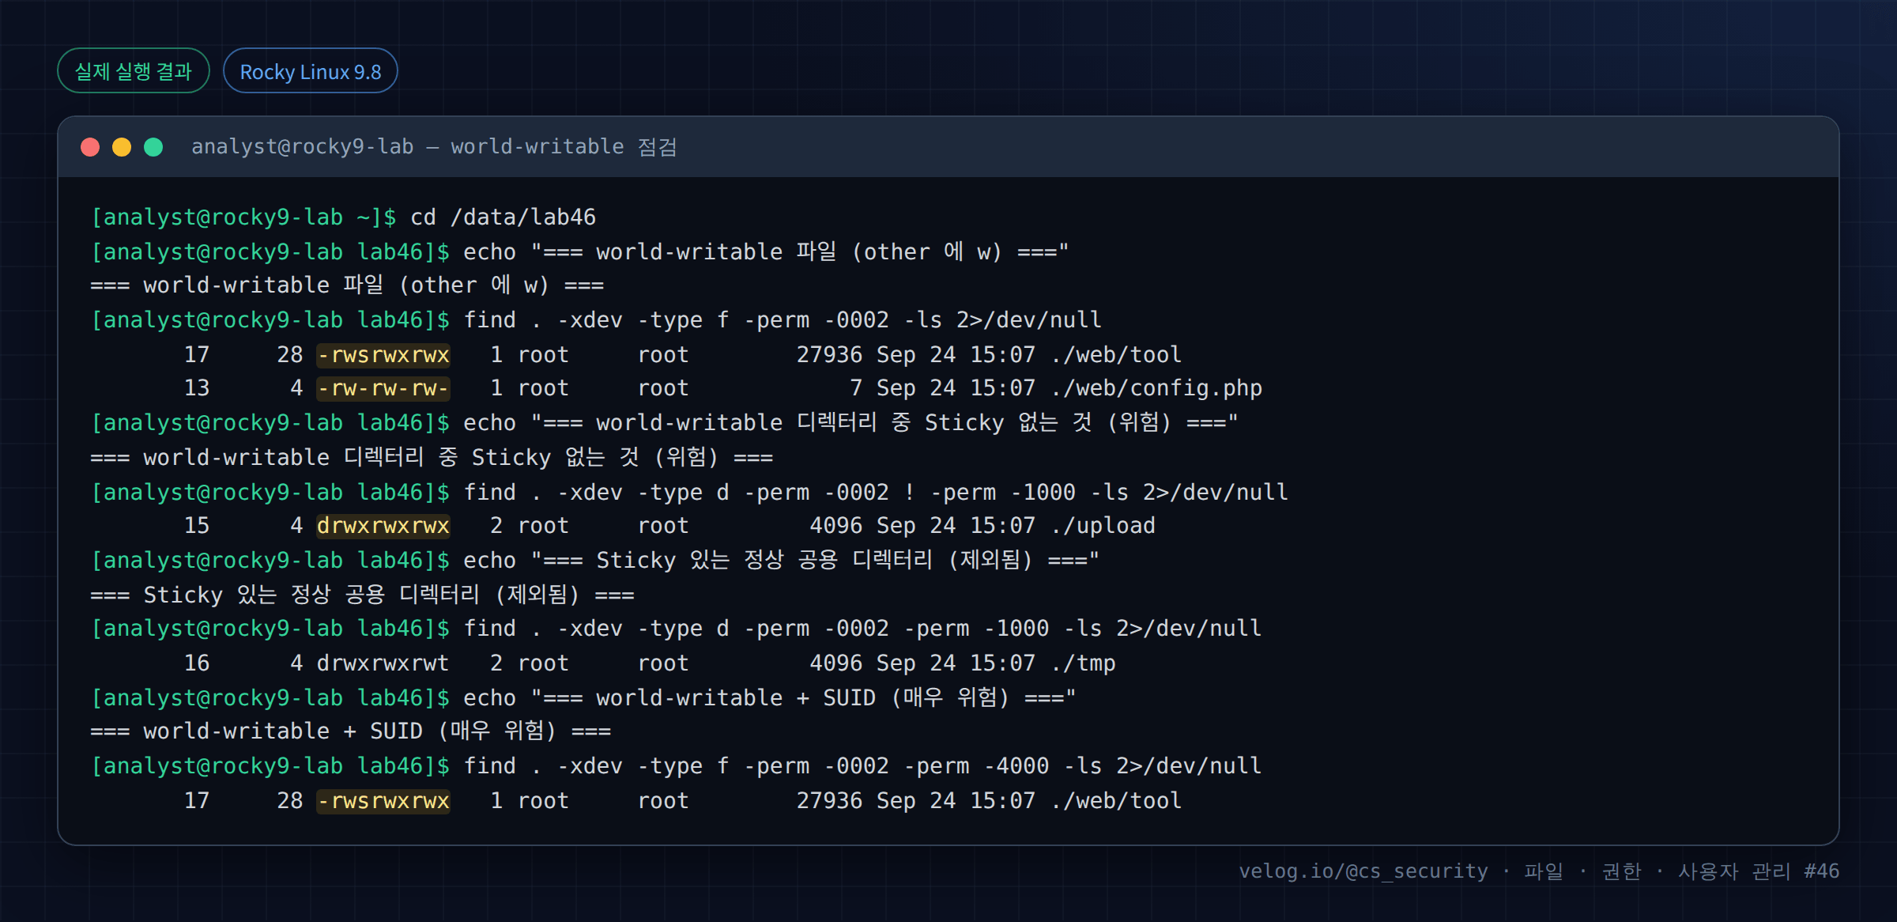
Task: Click the echoed line '=== world-writable + SUID (매우 위험) ==='
Action: (x=351, y=731)
